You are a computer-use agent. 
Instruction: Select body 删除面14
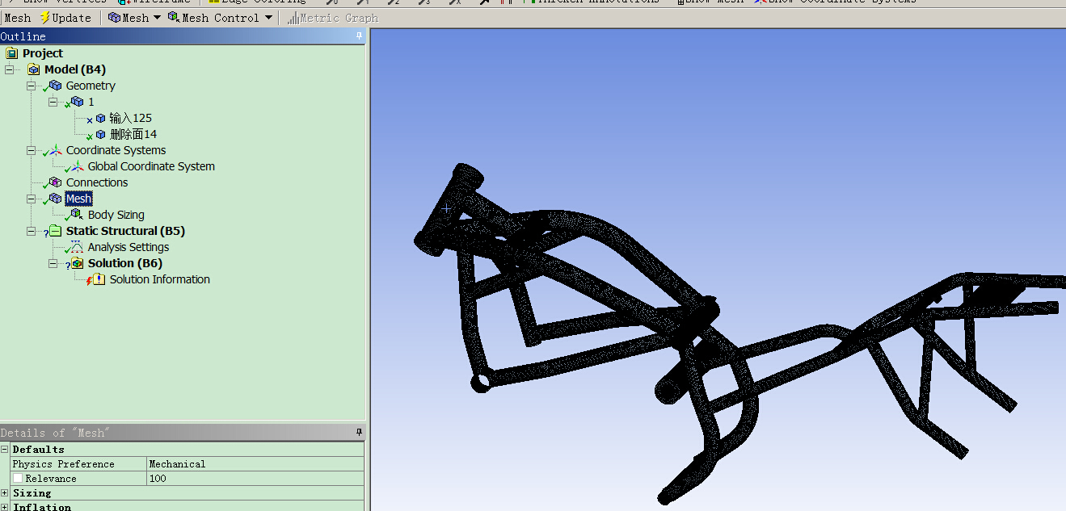click(x=133, y=134)
